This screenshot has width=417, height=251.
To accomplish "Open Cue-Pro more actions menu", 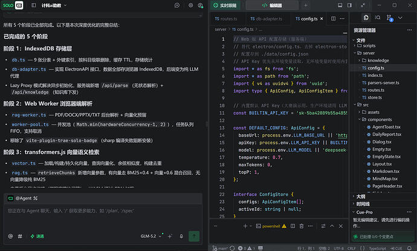I will click(409, 212).
